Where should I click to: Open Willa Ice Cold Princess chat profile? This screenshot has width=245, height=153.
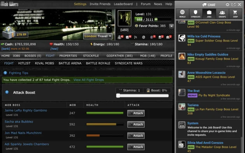click(x=204, y=37)
